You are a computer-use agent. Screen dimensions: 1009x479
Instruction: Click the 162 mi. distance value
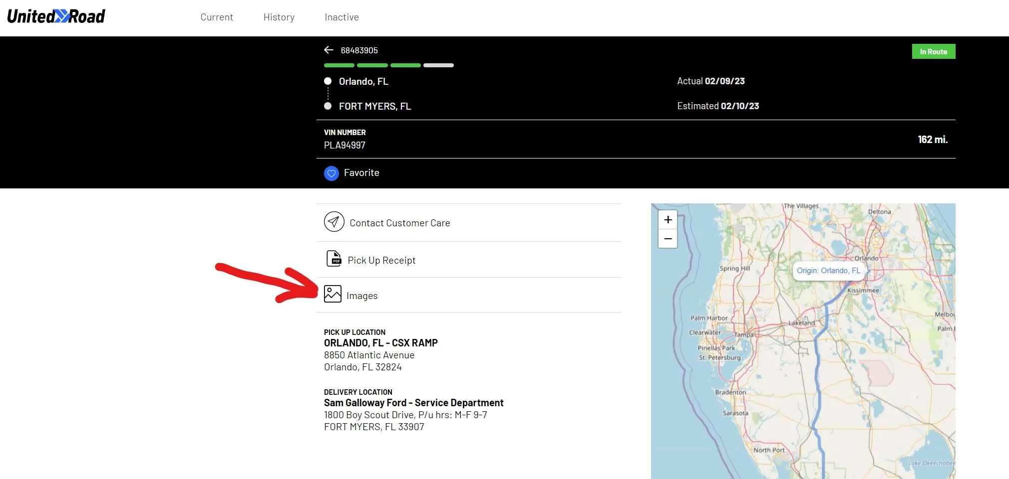(x=933, y=140)
